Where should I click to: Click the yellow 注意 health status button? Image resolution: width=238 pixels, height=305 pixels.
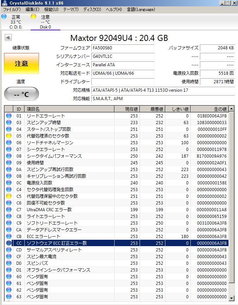pyautogui.click(x=22, y=63)
